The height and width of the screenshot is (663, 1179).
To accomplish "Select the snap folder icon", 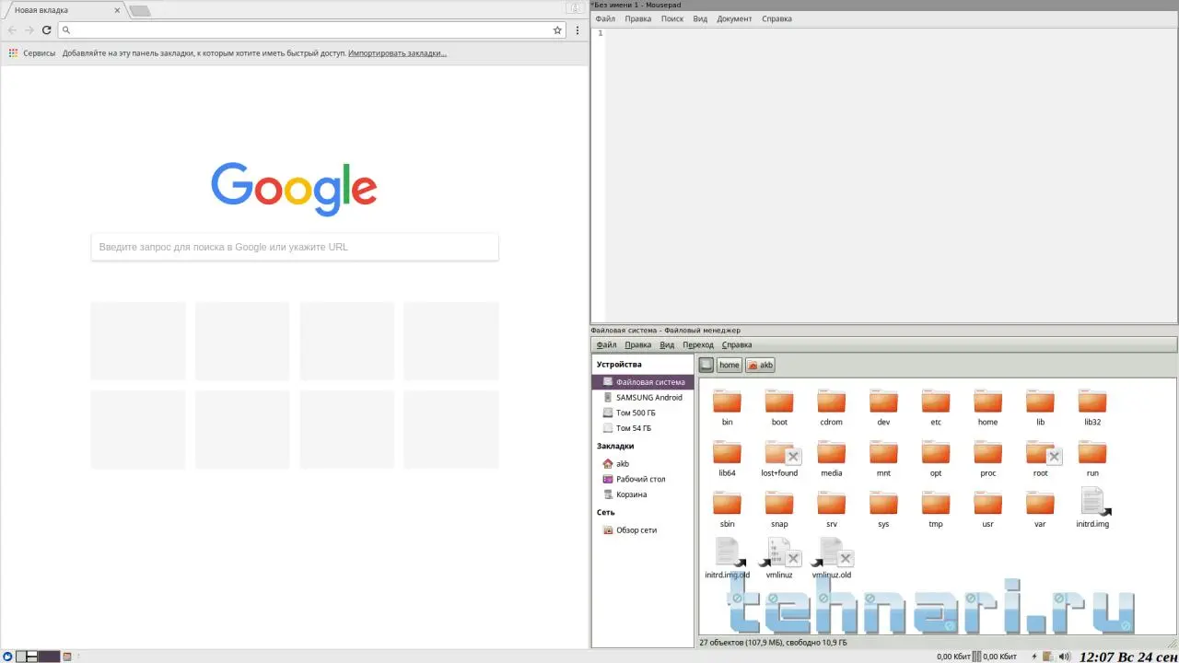I will pyautogui.click(x=779, y=503).
